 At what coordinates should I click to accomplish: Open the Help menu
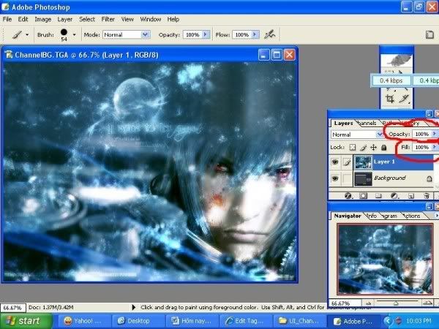coord(173,19)
